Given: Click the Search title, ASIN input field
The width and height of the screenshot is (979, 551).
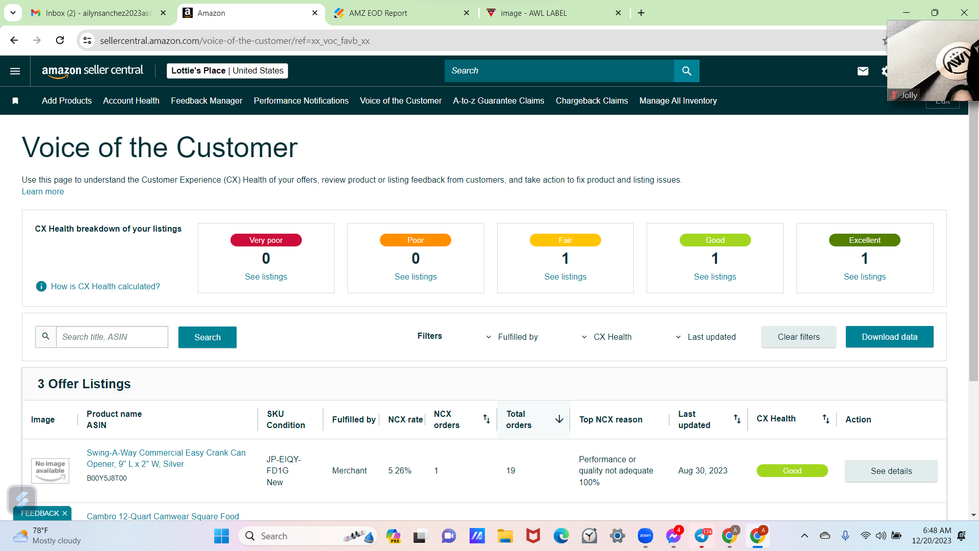Looking at the screenshot, I should coord(112,337).
